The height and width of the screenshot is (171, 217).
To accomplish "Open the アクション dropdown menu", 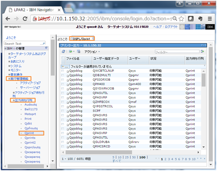I will 92,52.
